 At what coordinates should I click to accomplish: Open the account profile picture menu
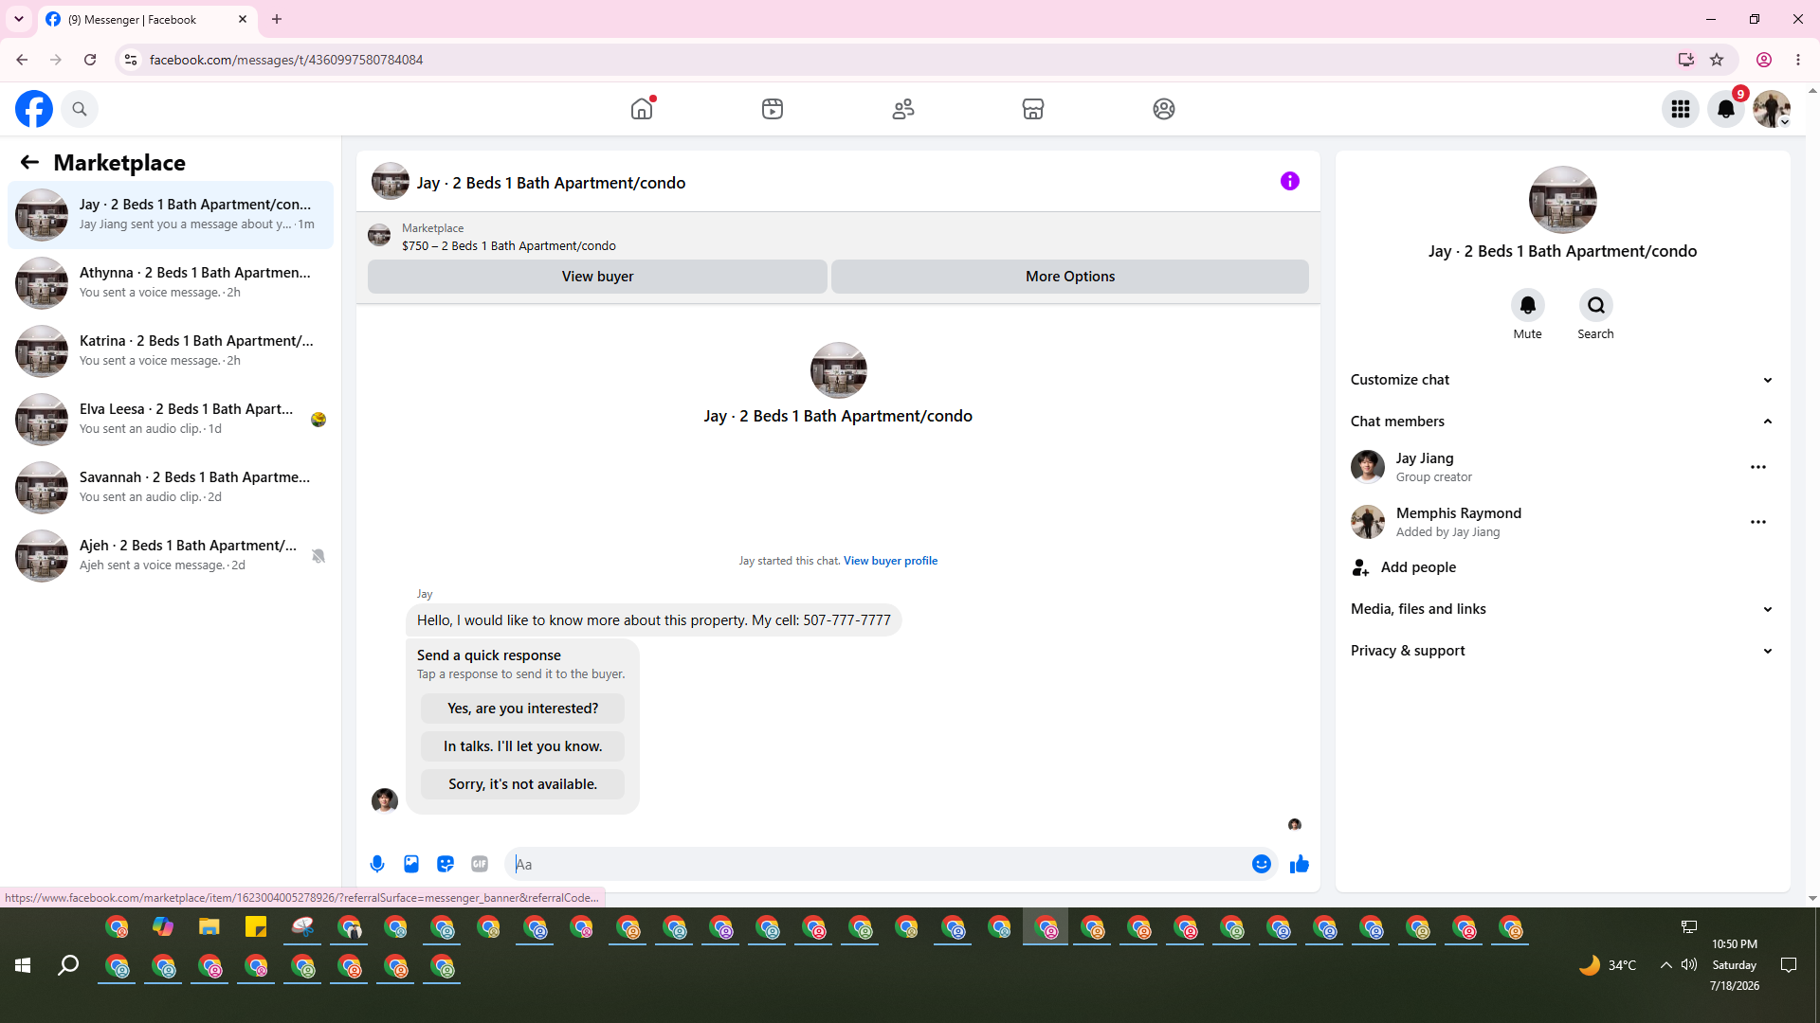click(1772, 109)
